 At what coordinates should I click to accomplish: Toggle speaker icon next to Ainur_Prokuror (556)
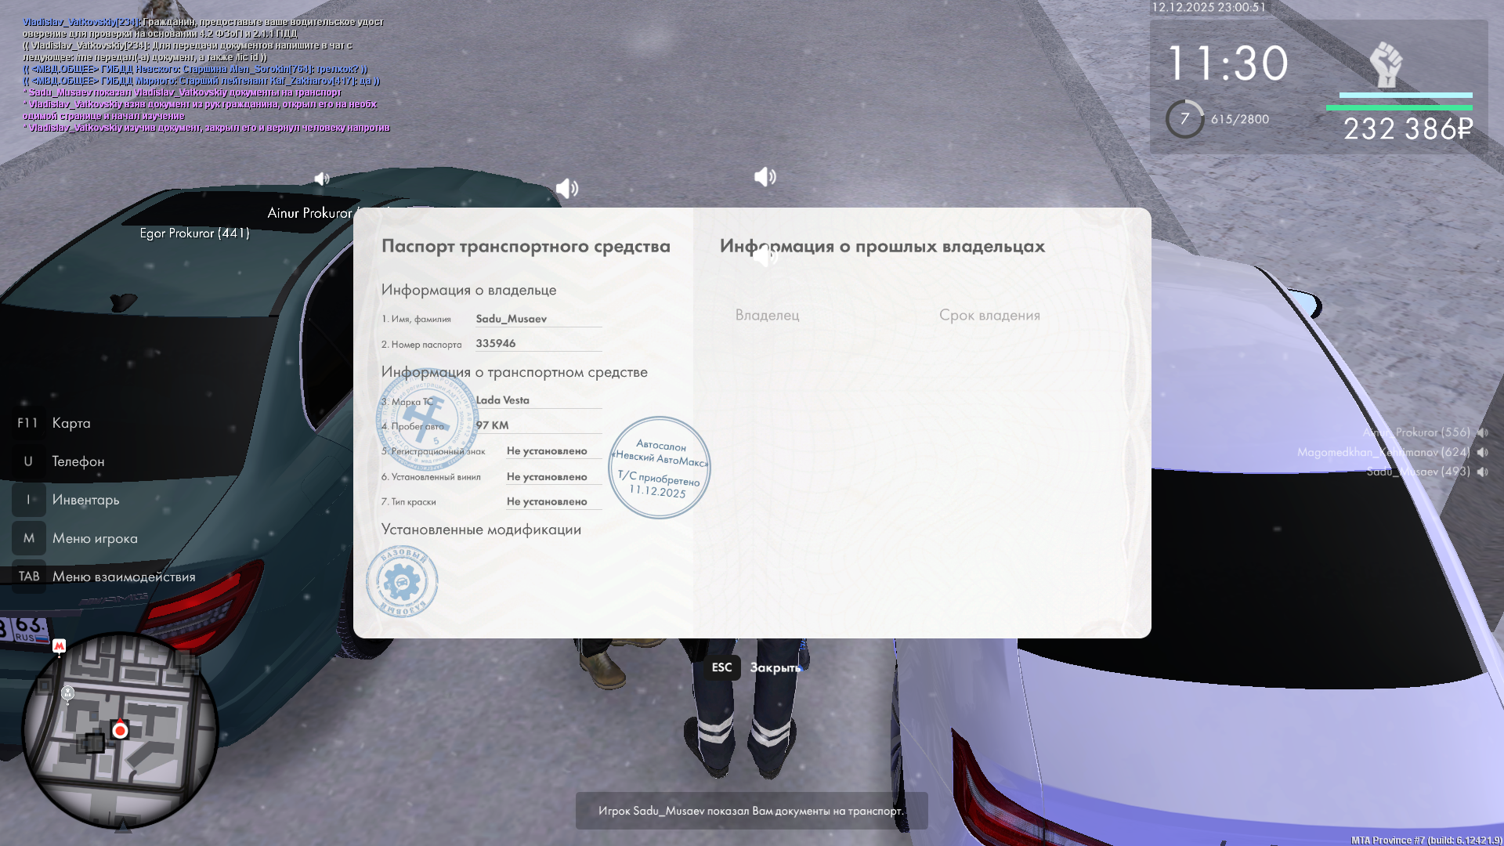(x=1483, y=432)
